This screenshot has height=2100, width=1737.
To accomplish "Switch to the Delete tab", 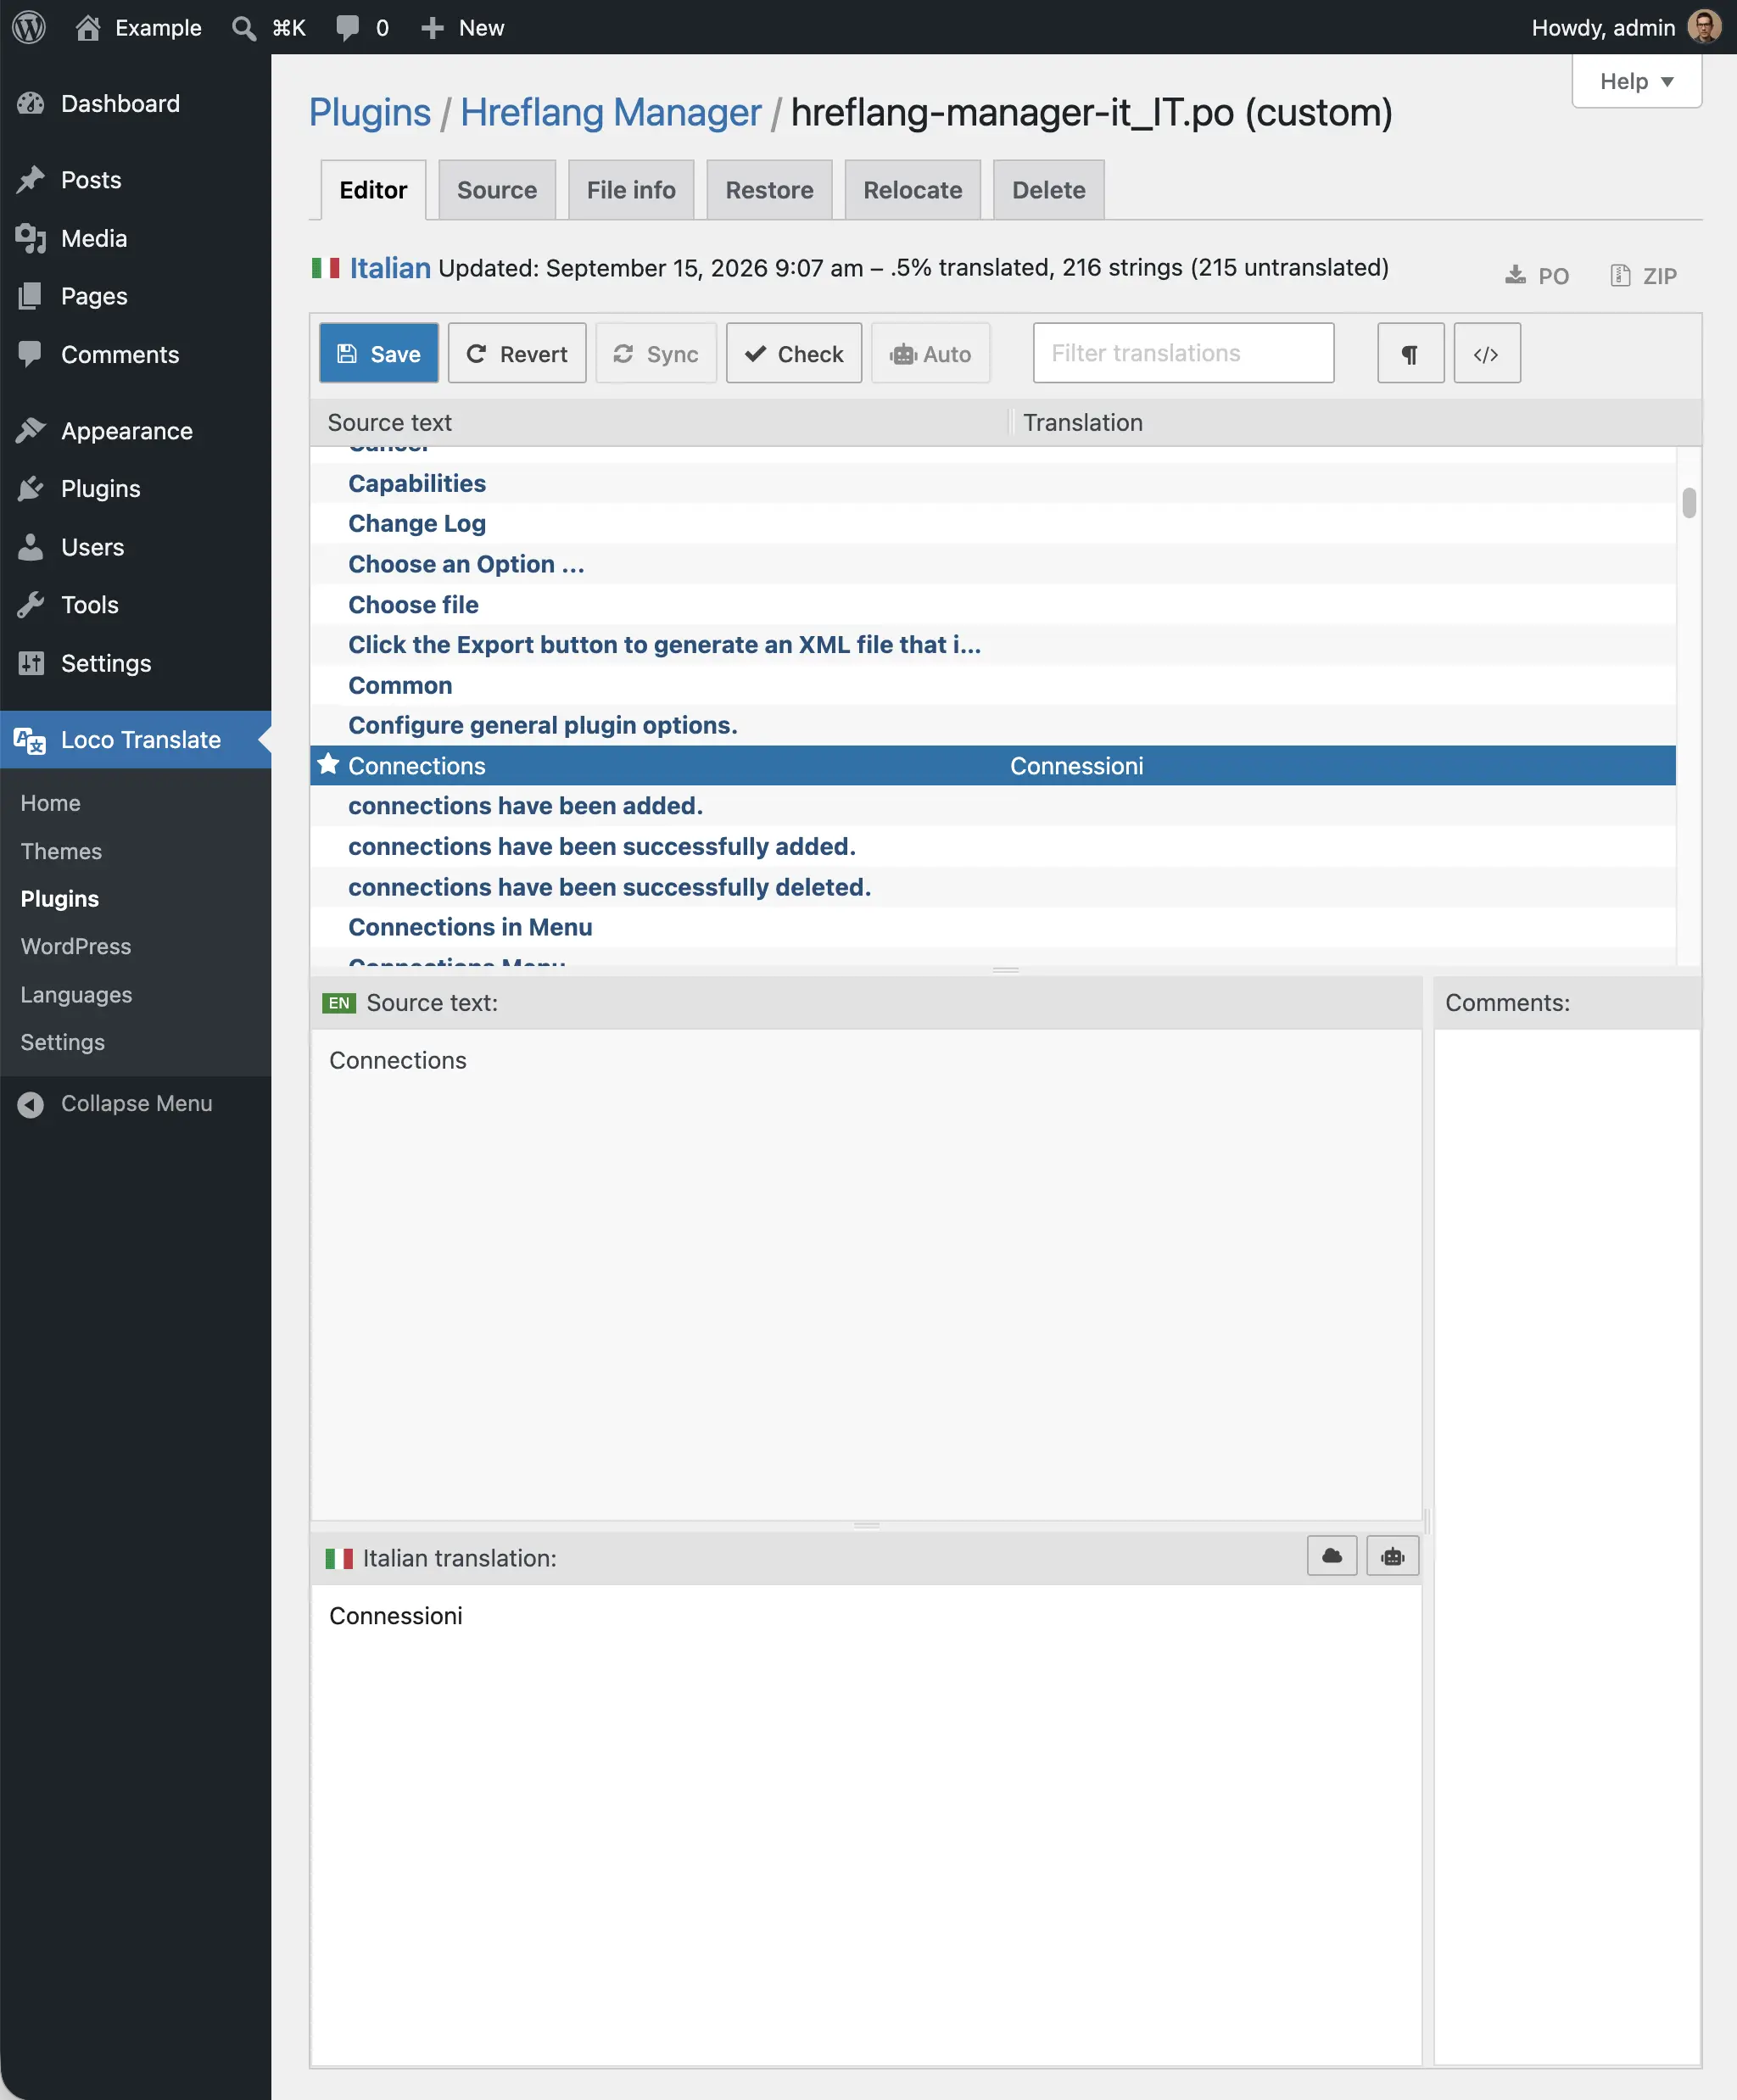I will (1048, 190).
